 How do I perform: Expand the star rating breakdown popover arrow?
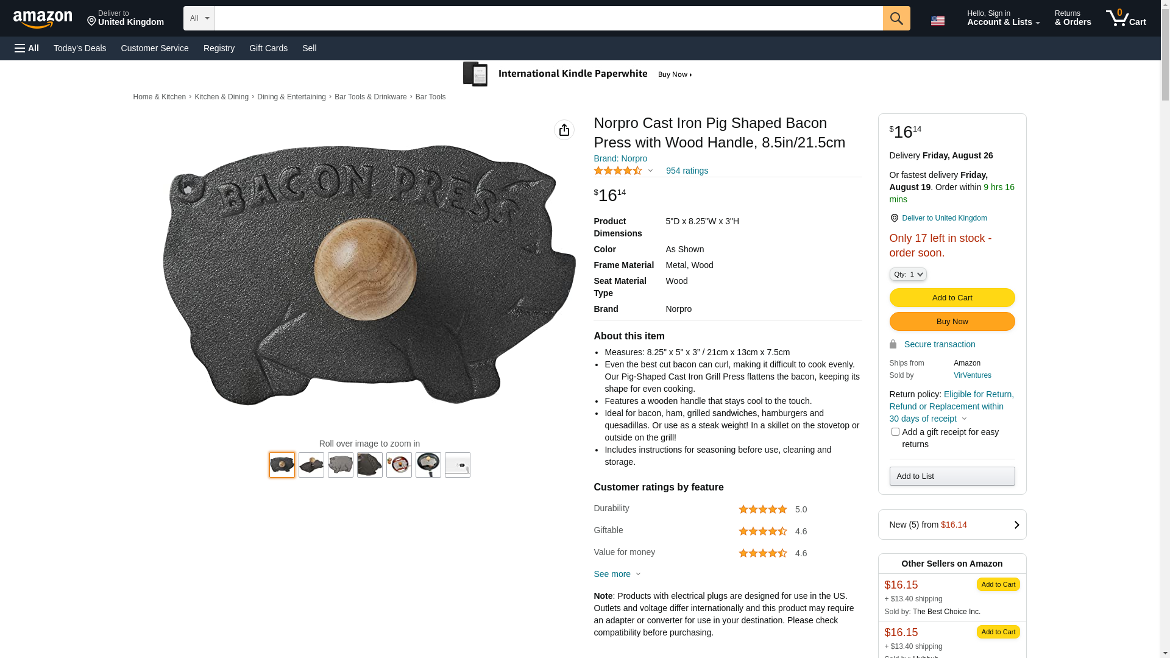(650, 171)
